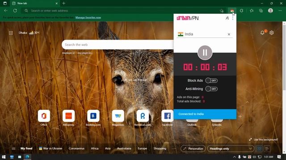Screen dimensions: 286x160
Task: Click the page vertical scrollbar
Action: [284, 57]
